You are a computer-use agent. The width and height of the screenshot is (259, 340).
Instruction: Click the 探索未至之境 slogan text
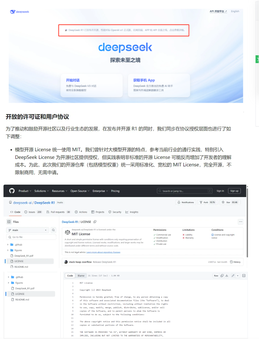tap(125, 60)
